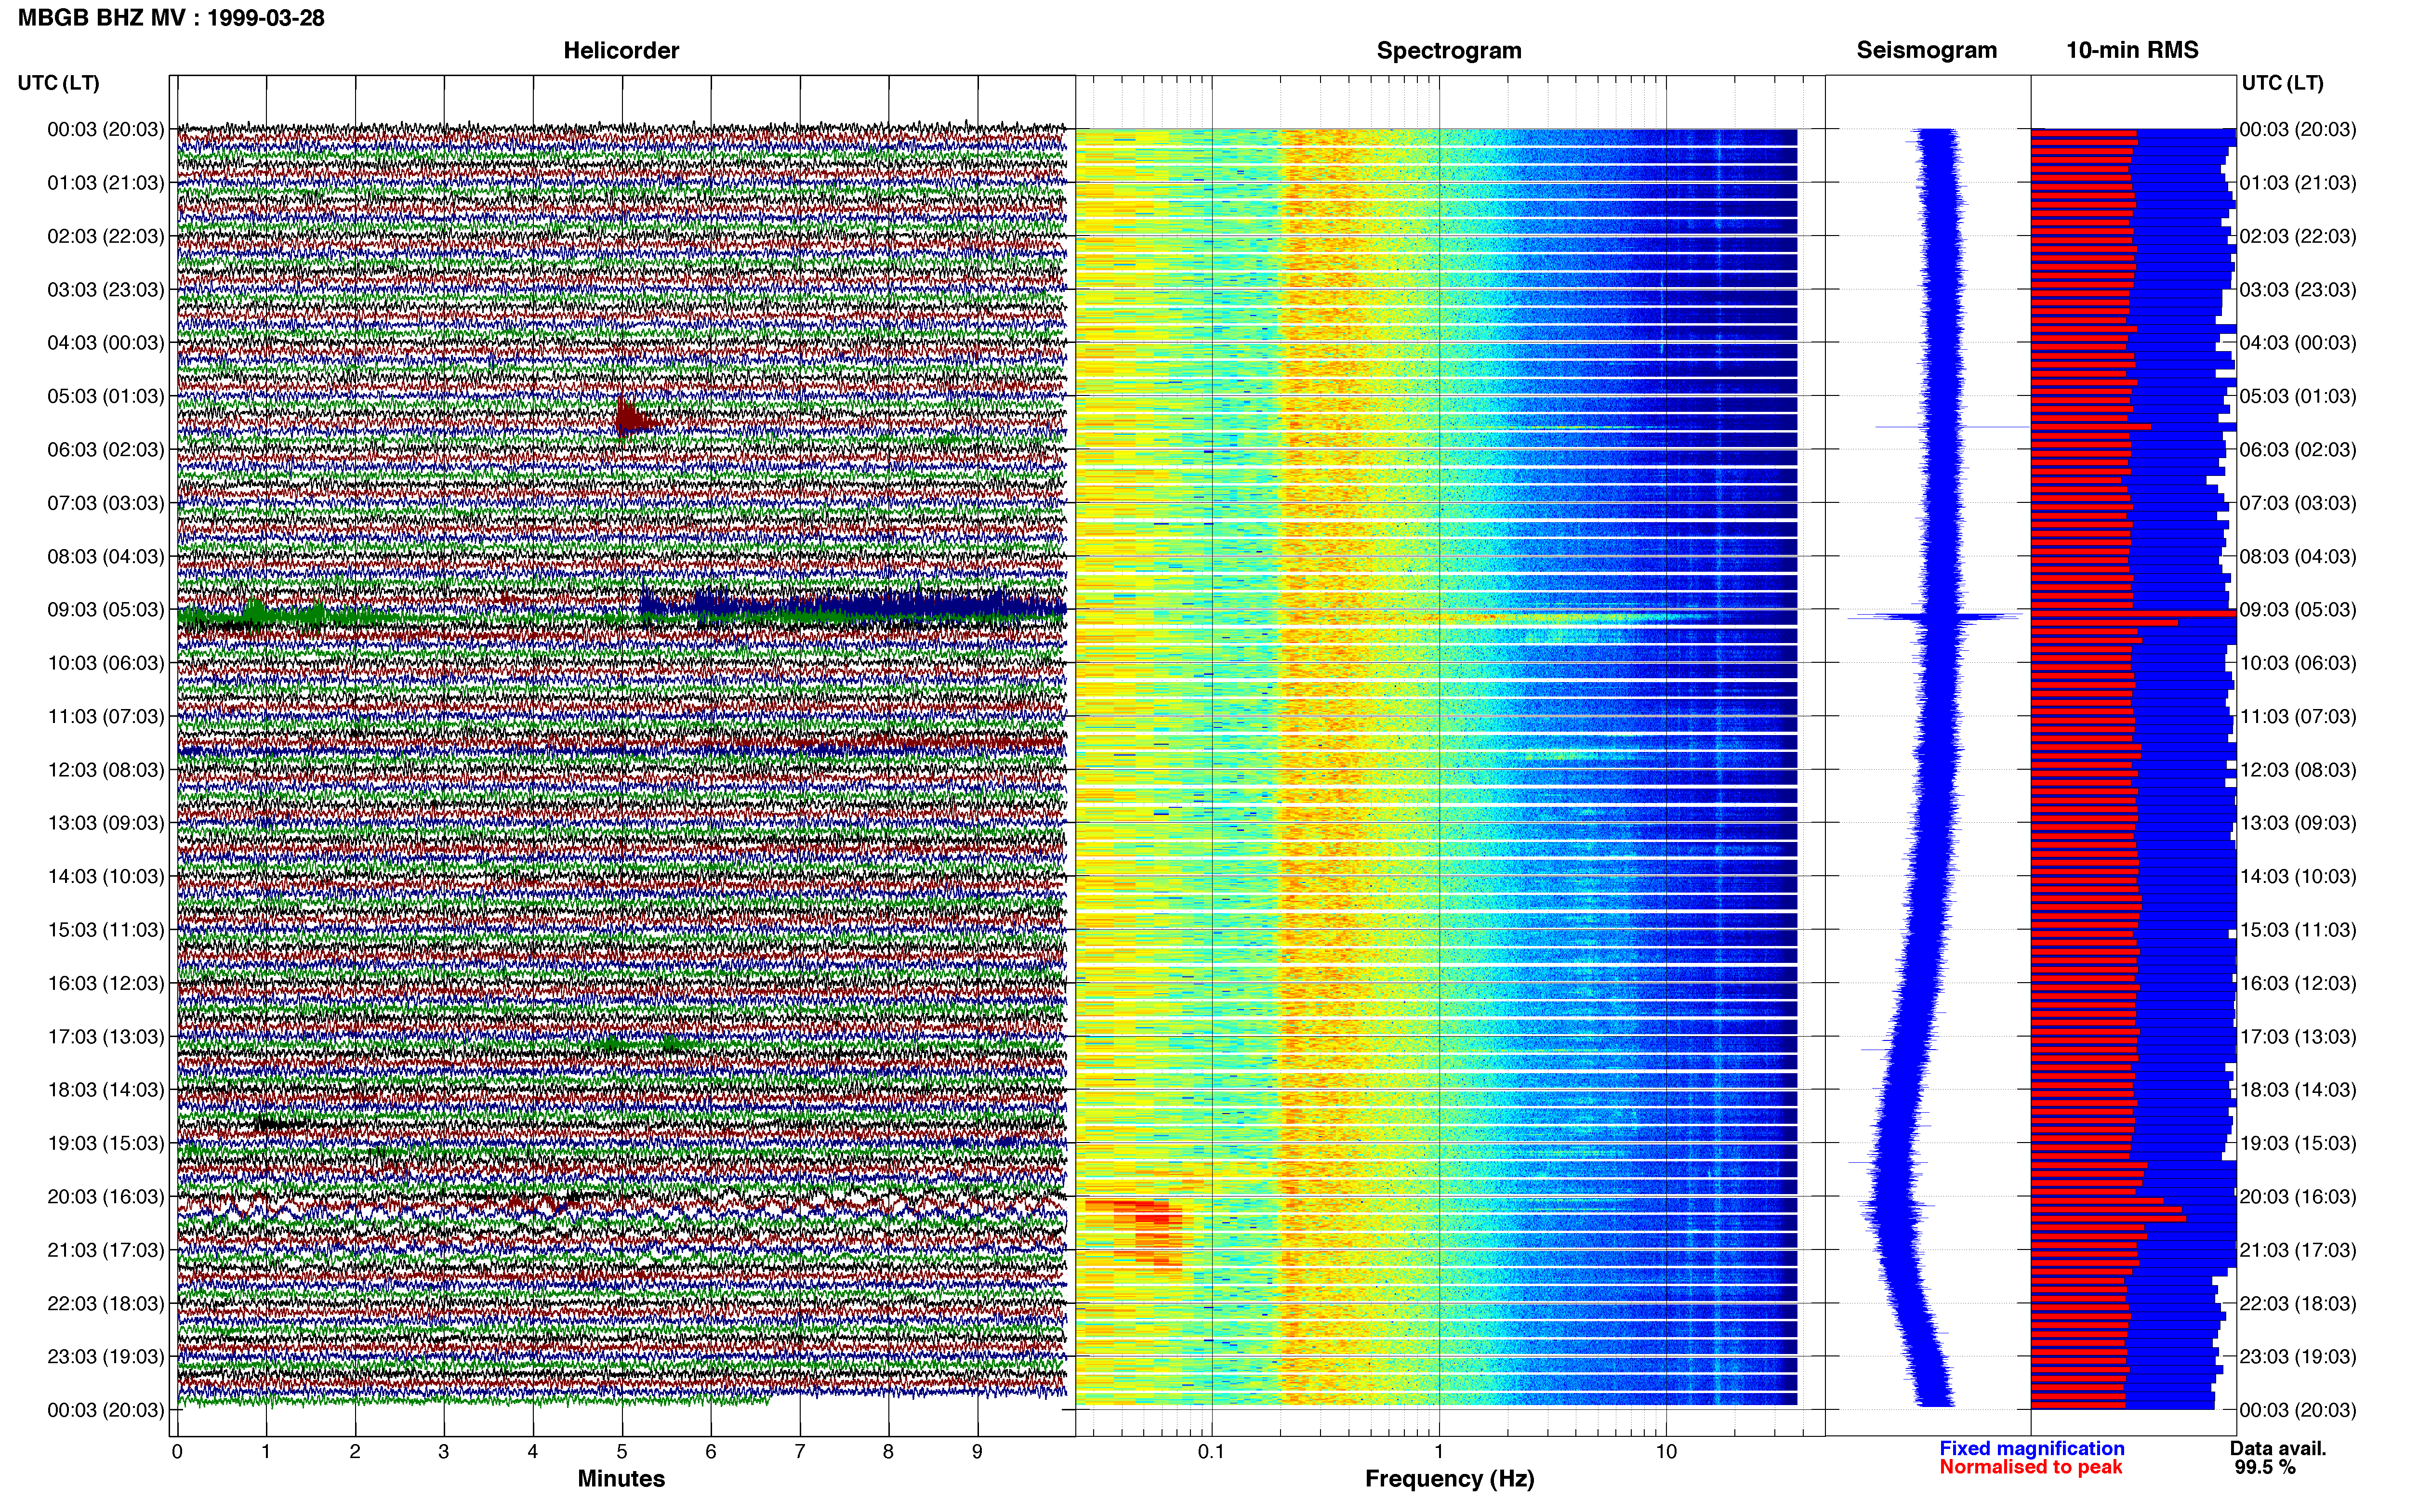Click right-side time label '17:03 (13:03)'
The image size is (2418, 1512).
click(2298, 1036)
